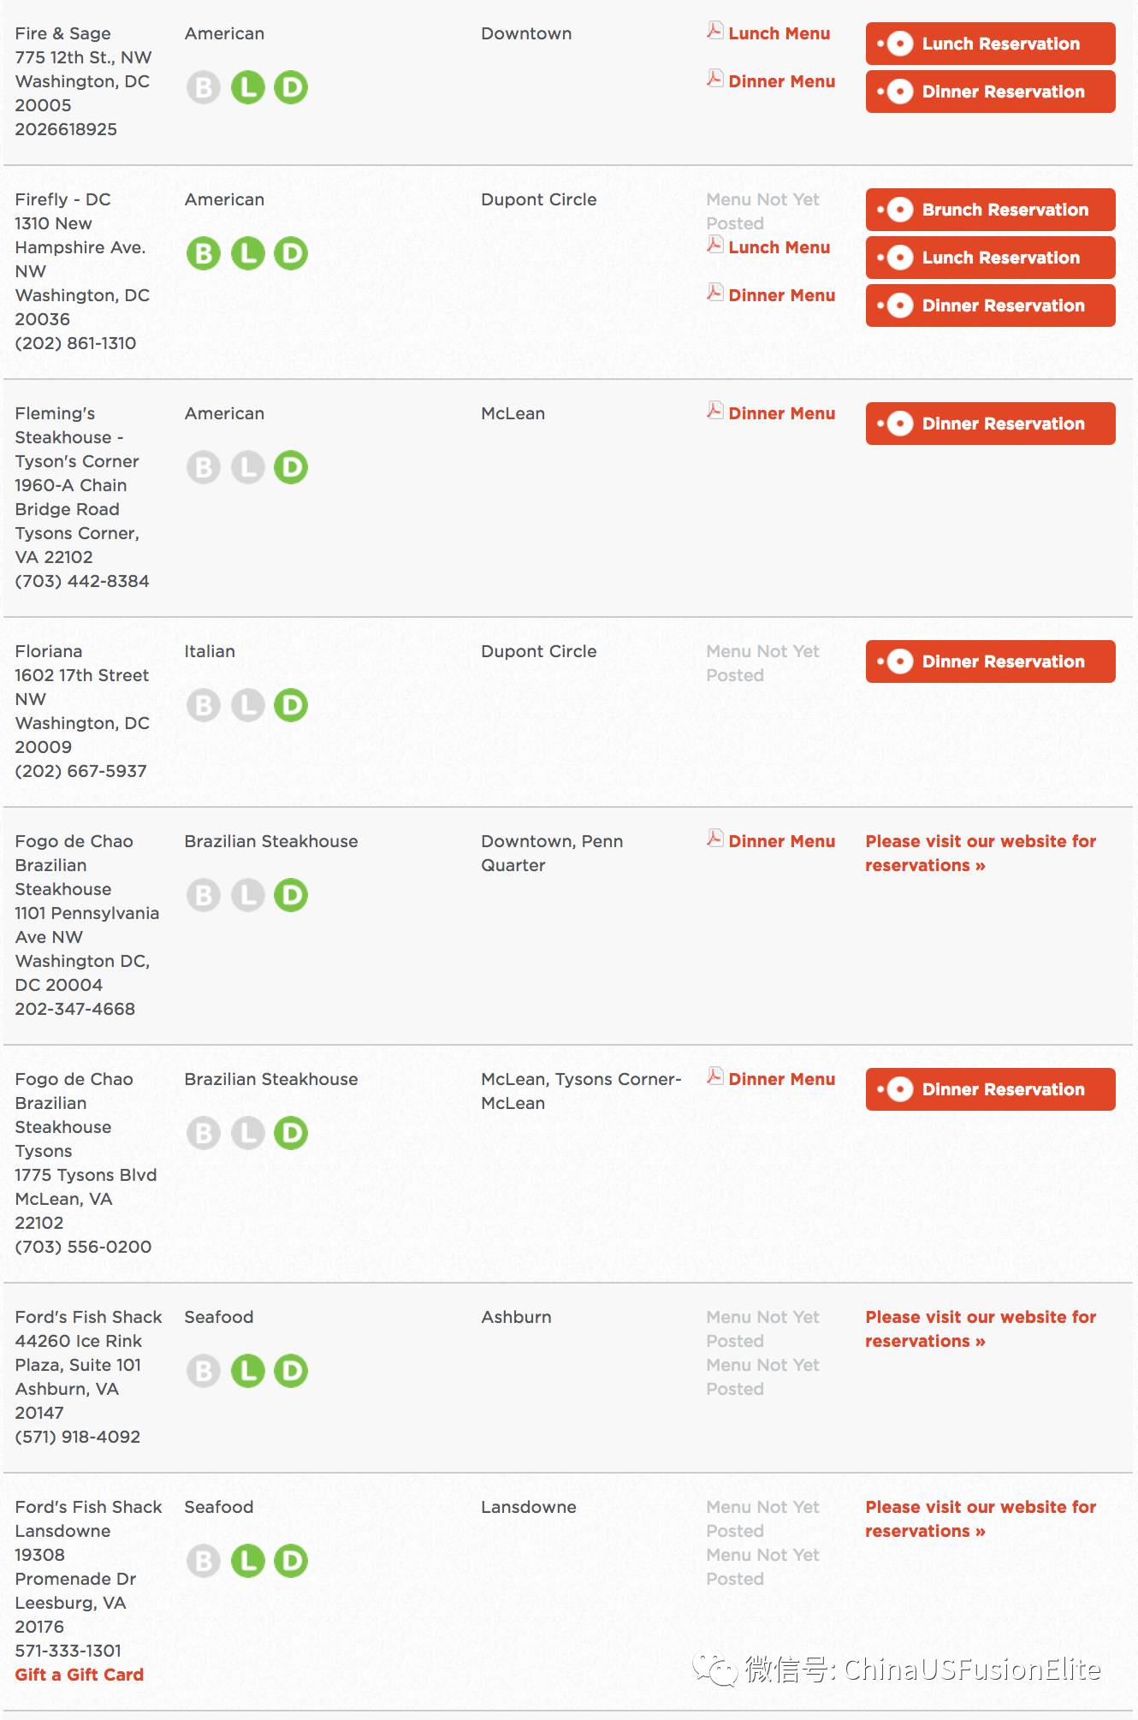
Task: Open Firefly Lunch Menu link
Action: click(779, 247)
